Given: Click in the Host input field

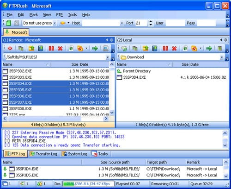Looking at the screenshot, I should (x=101, y=23).
